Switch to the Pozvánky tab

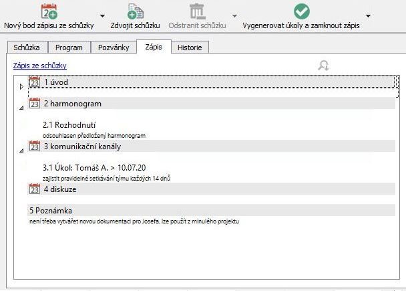[113, 47]
